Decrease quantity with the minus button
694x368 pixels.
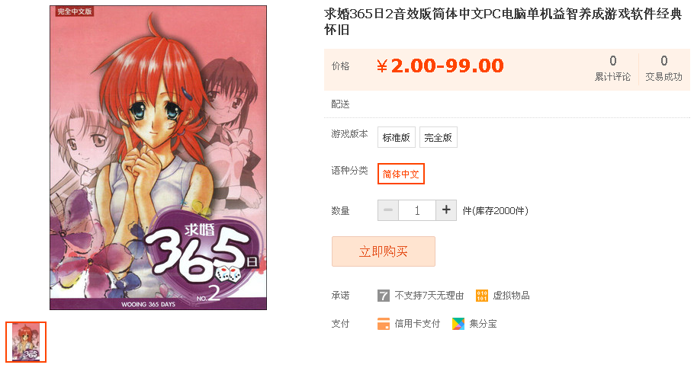tap(388, 210)
